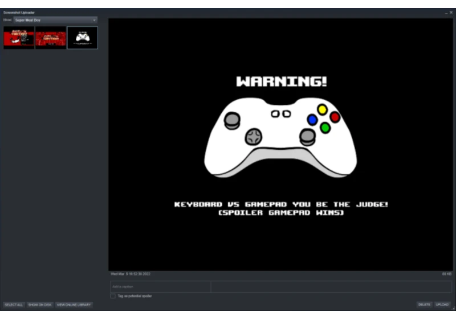Select the gamepad warning screenshot thumbnail
The image size is (456, 319).
[x=83, y=38]
